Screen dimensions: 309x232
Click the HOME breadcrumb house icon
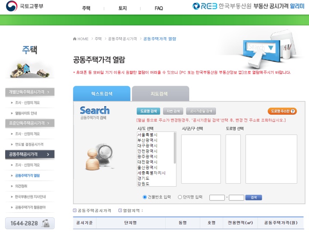point(75,39)
